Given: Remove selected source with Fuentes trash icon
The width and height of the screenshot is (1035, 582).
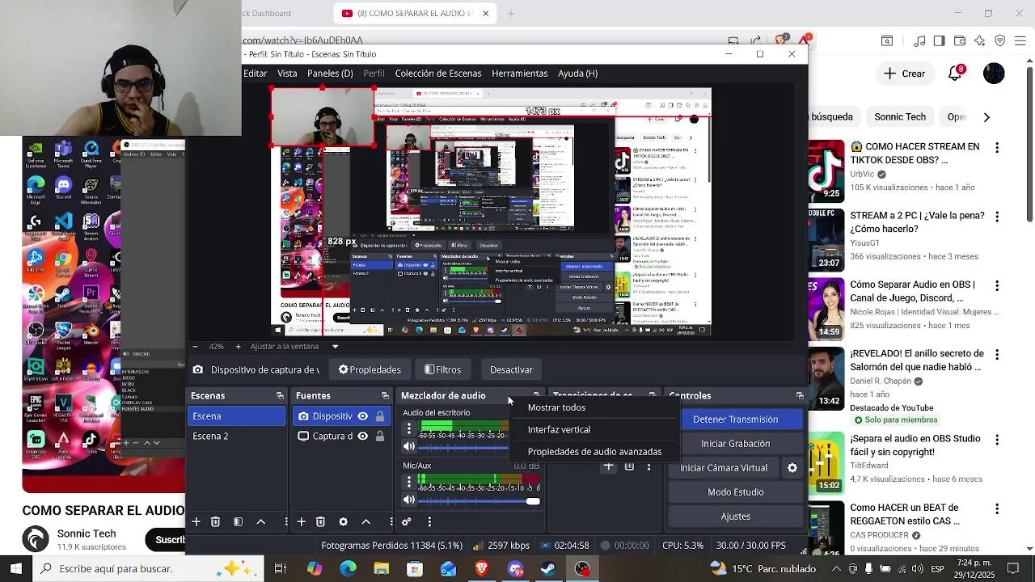Looking at the screenshot, I should click(320, 522).
